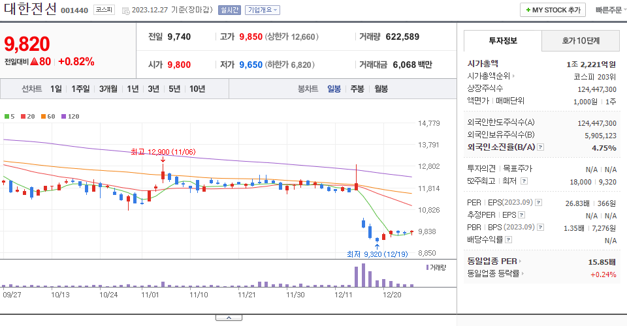The height and width of the screenshot is (326, 627).
Task: Click the arrow next to 동일업종 등락률
Action: pos(522,274)
